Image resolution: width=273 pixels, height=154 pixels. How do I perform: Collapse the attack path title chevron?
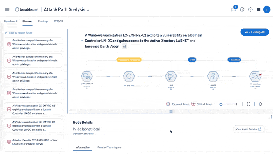pos(82,41)
